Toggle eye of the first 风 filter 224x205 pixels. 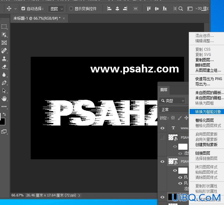click(180, 177)
